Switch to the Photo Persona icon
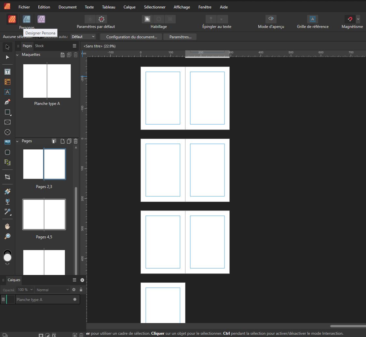 tap(41, 19)
